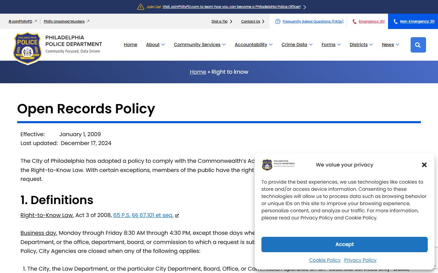The height and width of the screenshot is (273, 438).
Task: Go to Home in the main navigation
Action: (x=130, y=45)
